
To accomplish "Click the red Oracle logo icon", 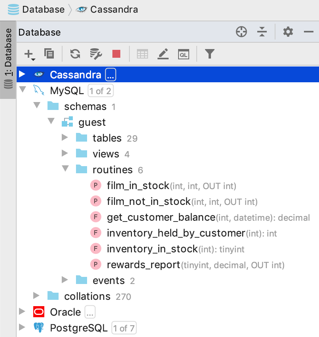I will click(39, 312).
